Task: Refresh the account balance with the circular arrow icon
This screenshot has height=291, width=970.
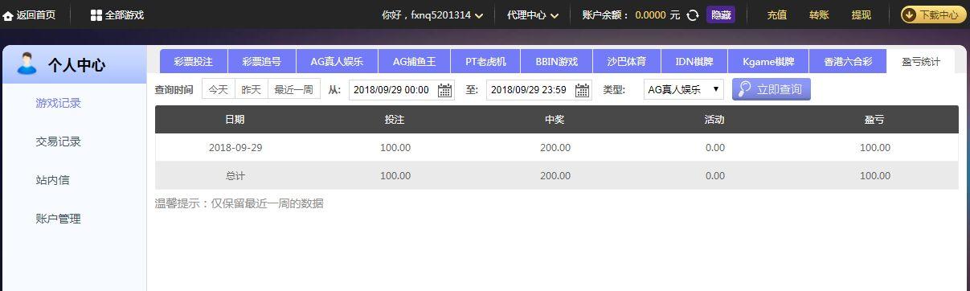Action: [693, 15]
